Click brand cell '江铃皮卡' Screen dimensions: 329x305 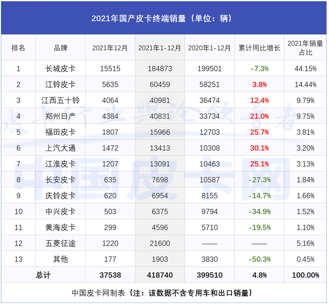point(60,85)
